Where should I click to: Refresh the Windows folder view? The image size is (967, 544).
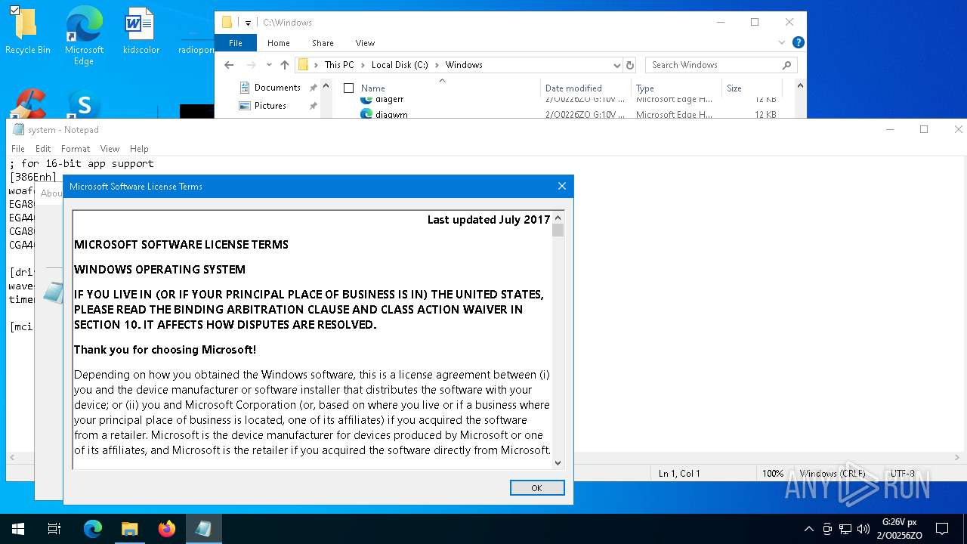pyautogui.click(x=630, y=65)
